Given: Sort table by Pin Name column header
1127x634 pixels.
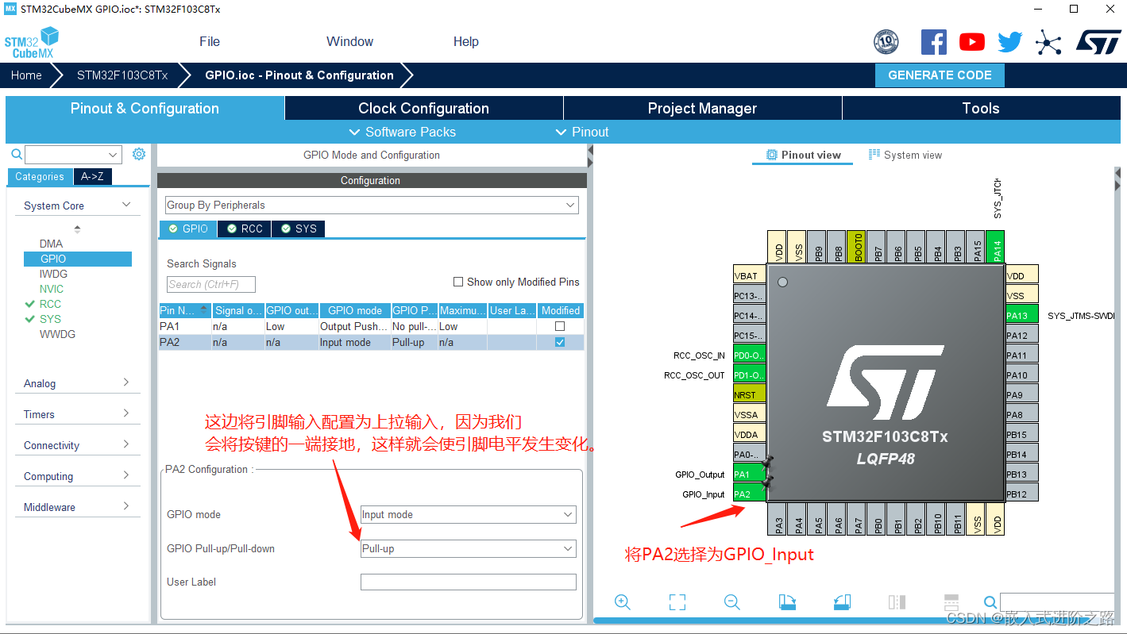Looking at the screenshot, I should 185,310.
